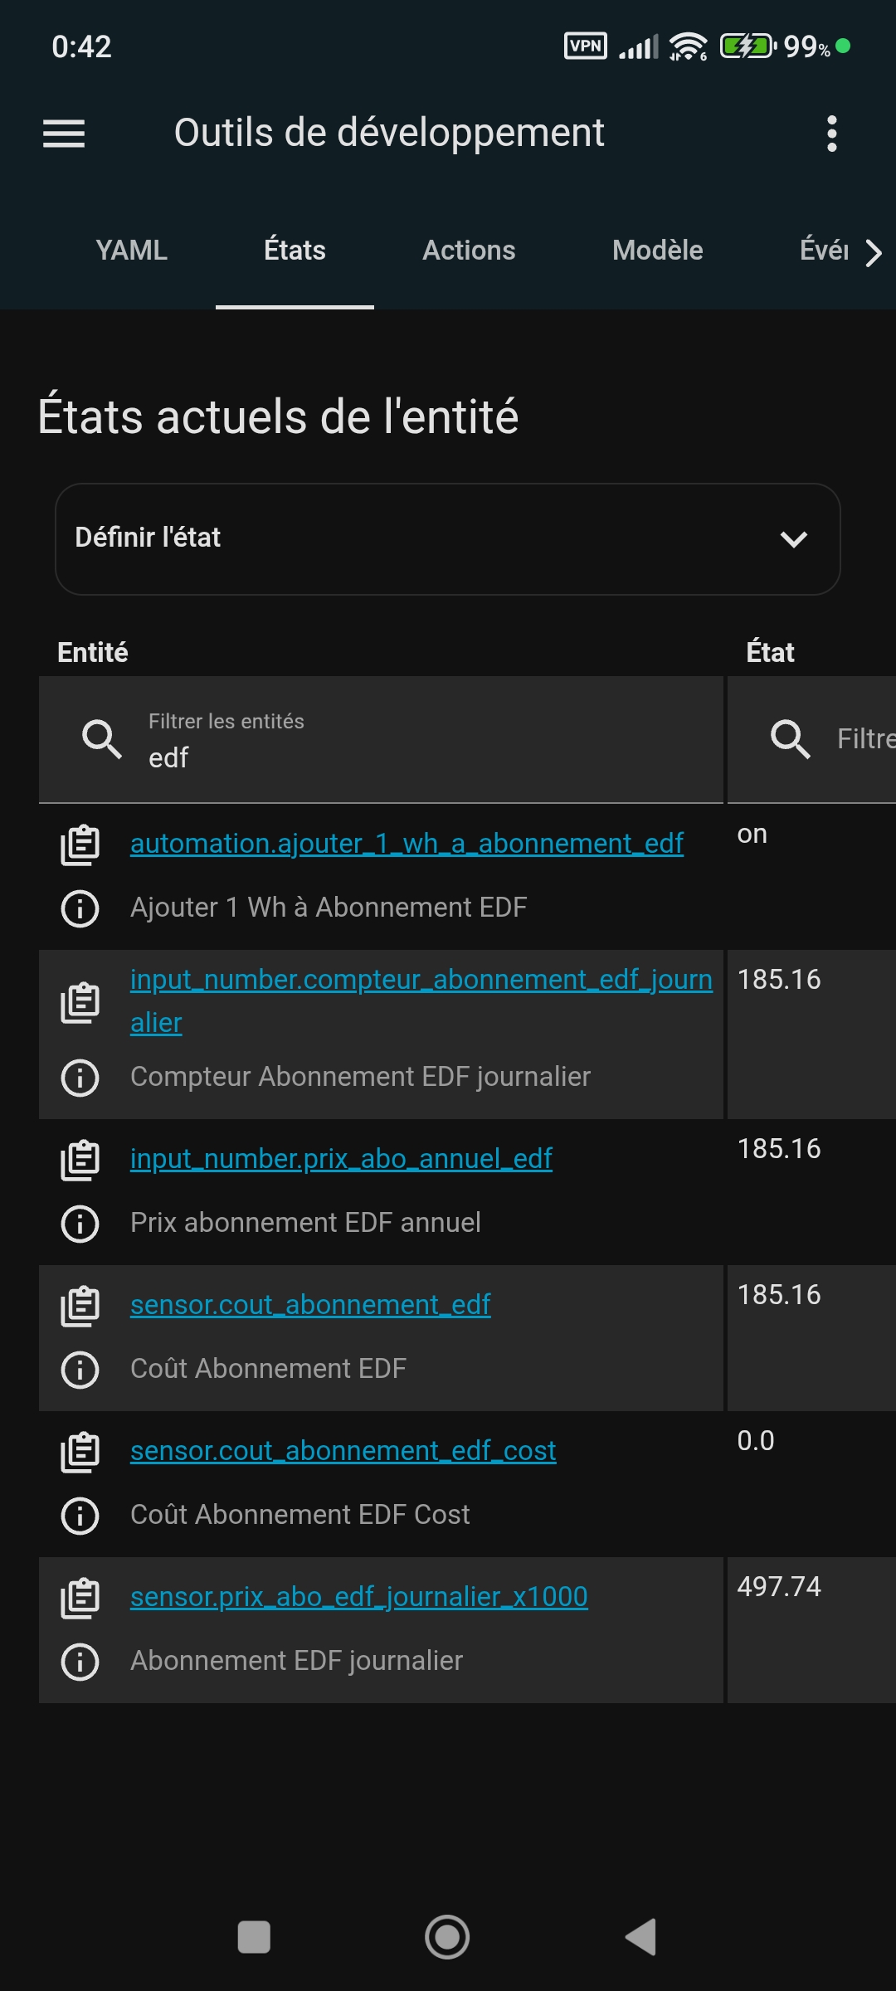The image size is (896, 1991).
Task: Open the hamburger navigation menu
Action: (64, 134)
